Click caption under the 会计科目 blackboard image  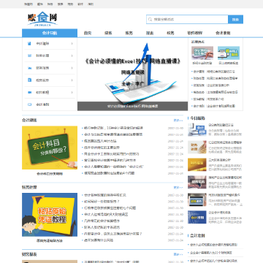pos(50,174)
